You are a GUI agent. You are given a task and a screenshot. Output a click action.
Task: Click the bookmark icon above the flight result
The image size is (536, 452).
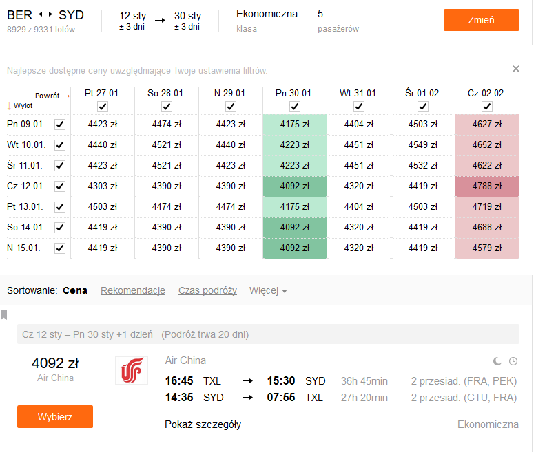coord(4,314)
